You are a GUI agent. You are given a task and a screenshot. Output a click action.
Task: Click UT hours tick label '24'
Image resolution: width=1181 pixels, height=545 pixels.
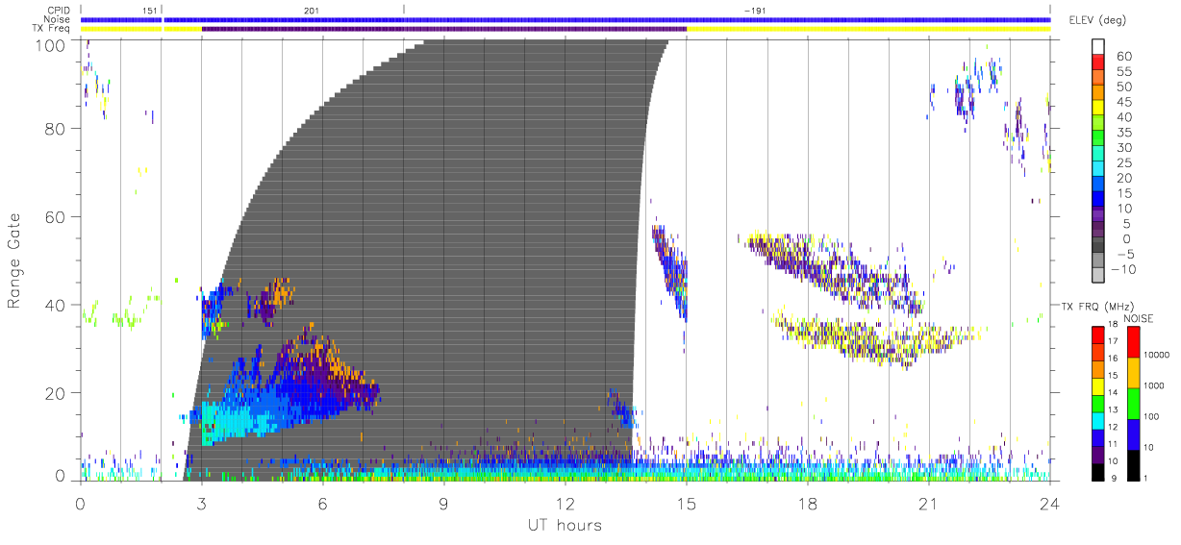1050,504
